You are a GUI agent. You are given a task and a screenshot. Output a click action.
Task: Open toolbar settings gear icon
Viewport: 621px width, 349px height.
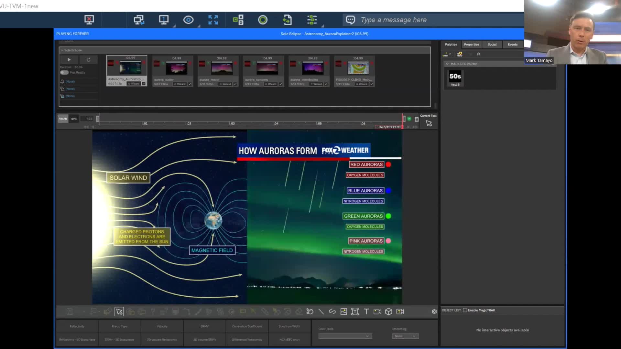pos(434,312)
